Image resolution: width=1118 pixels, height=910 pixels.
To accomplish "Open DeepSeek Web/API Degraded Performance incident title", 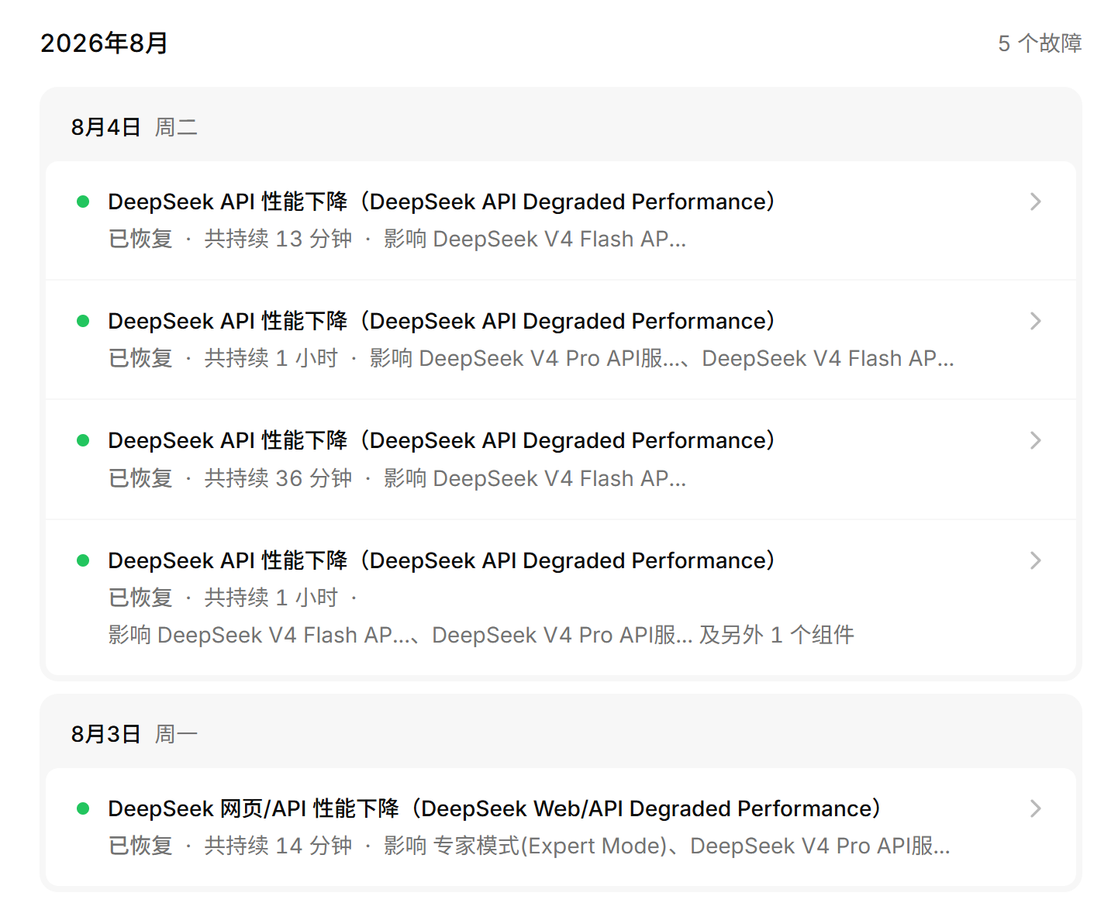I will (x=494, y=808).
